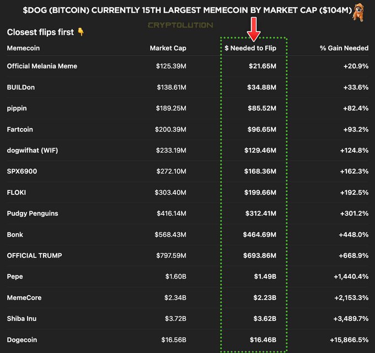Click the +124.8% gain value
Image resolution: width=375 pixels, height=353 pixels.
[x=354, y=150]
